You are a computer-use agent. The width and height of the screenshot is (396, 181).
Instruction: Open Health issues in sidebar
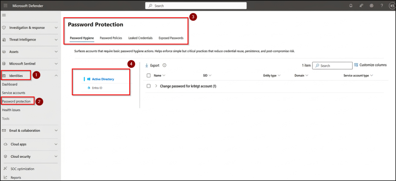point(11,110)
